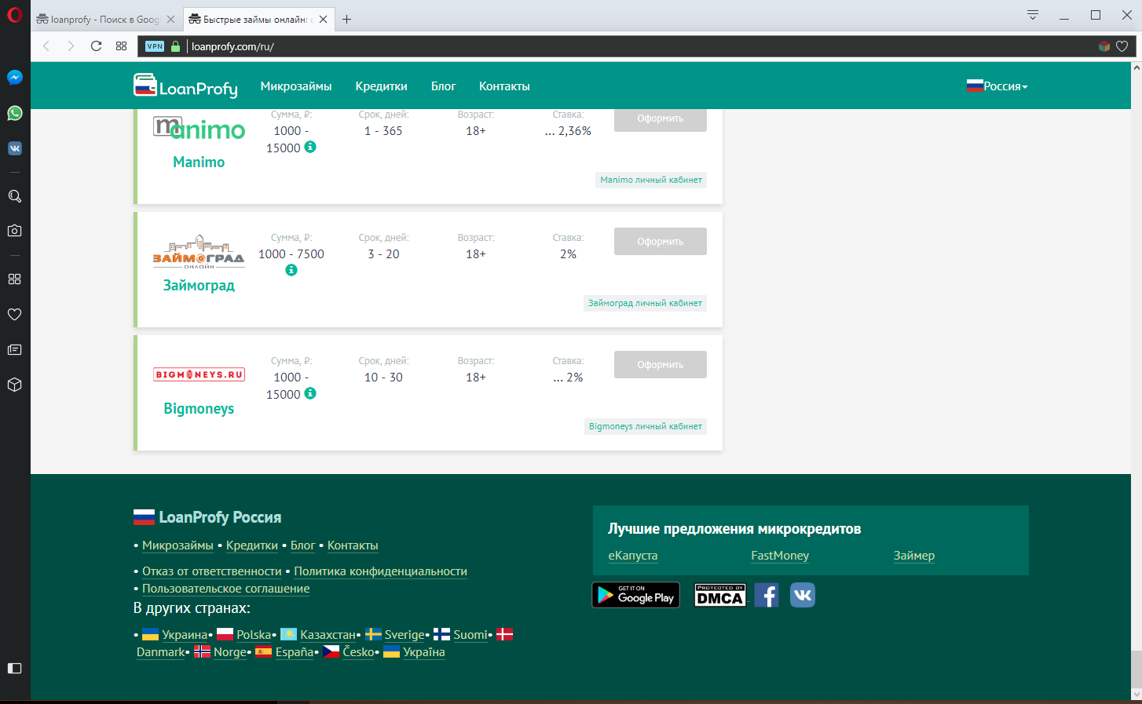Open Manimo личный кабинет link
1142x704 pixels.
point(651,180)
